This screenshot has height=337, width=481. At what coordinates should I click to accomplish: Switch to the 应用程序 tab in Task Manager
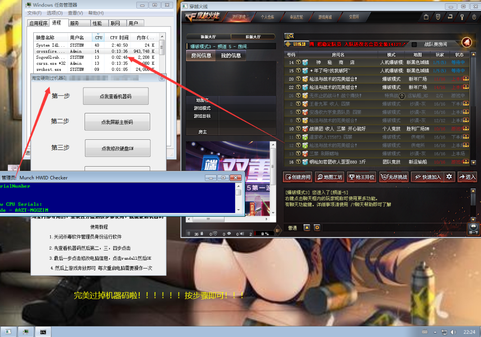click(38, 23)
